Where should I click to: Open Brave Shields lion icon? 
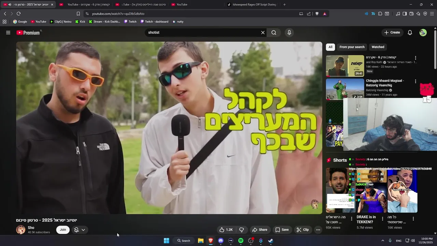[x=317, y=14]
